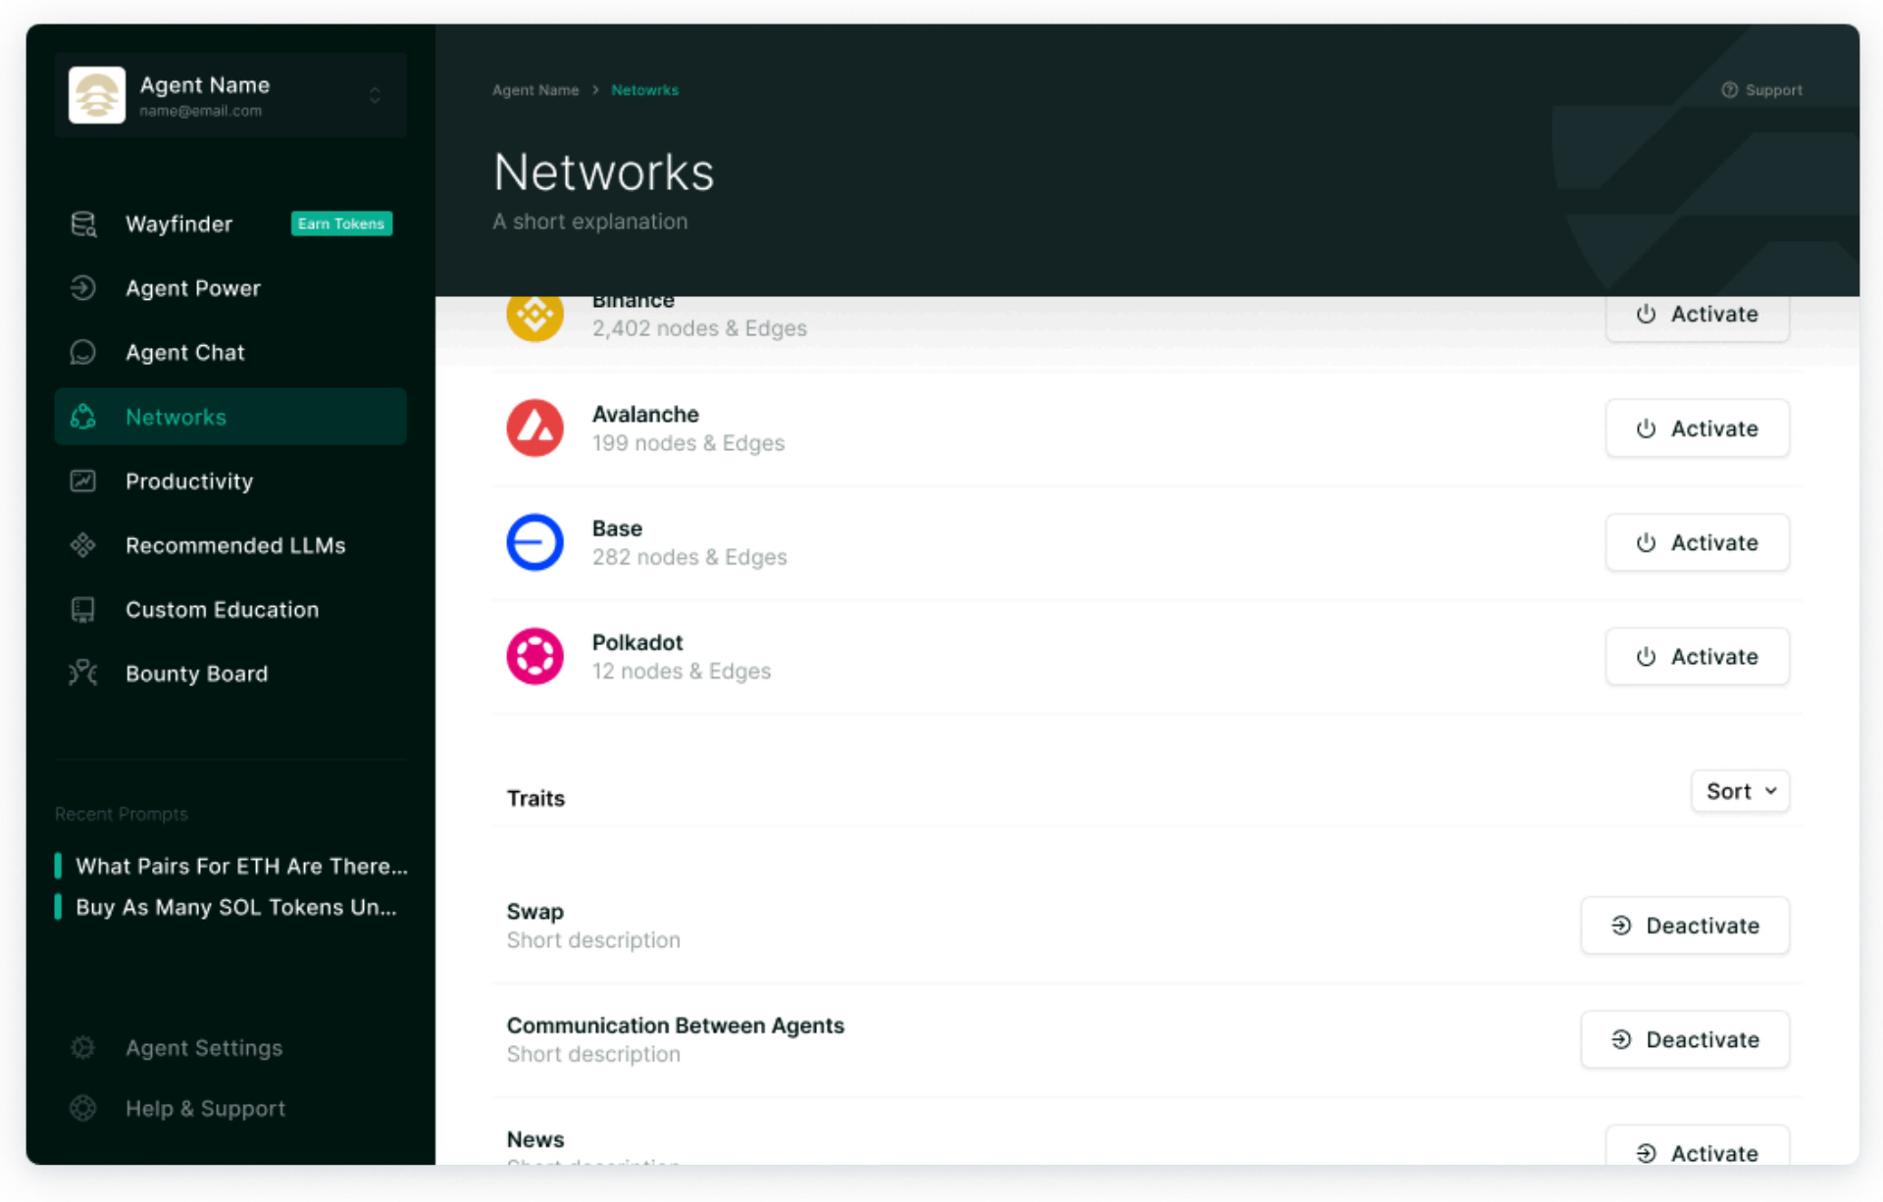Click the Agent Settings gear icon

83,1048
